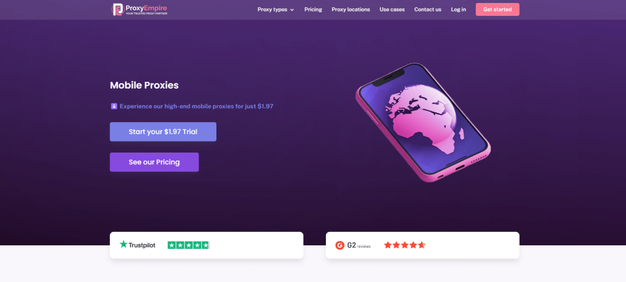Image resolution: width=626 pixels, height=282 pixels.
Task: Expand the Proxy types chevron
Action: point(292,10)
